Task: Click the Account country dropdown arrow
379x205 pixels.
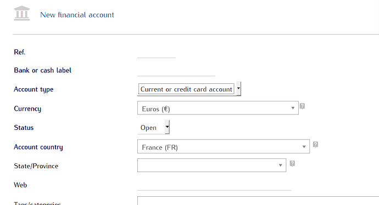Action: [x=304, y=147]
